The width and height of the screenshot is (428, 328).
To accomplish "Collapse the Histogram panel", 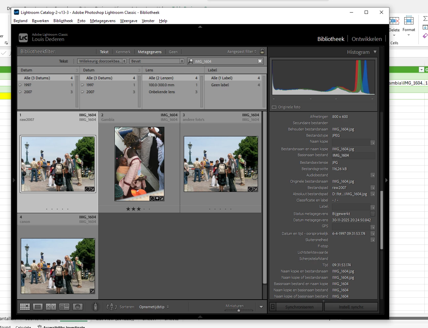I will click(375, 52).
